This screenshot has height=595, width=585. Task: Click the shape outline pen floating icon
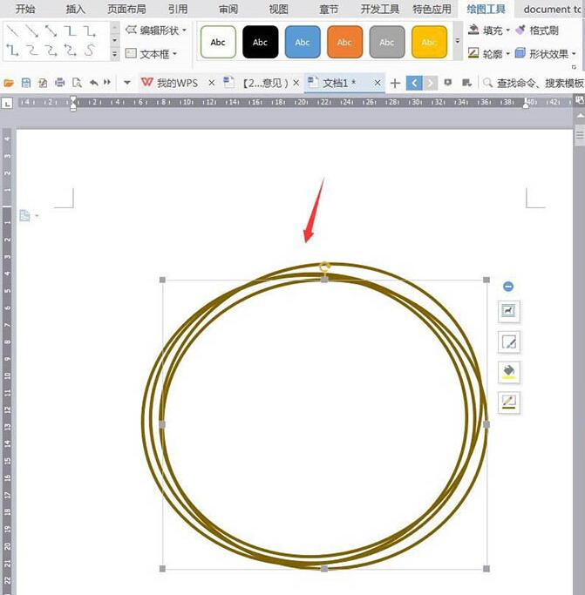click(508, 402)
